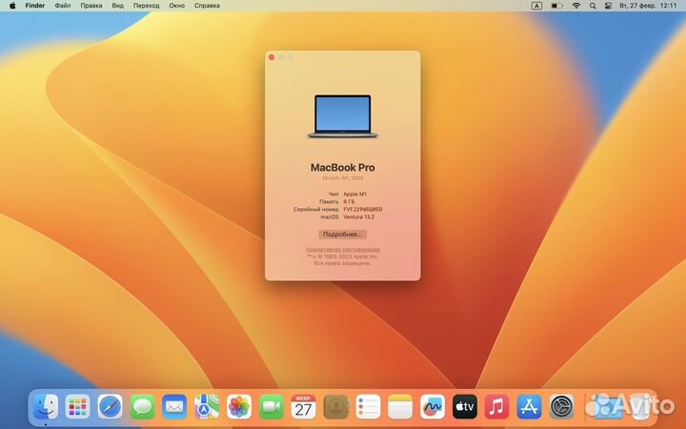Launch Music from the Dock

[x=496, y=407]
